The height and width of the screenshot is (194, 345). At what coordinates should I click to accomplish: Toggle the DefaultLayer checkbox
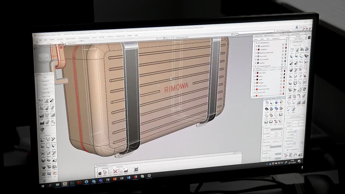tap(259, 43)
